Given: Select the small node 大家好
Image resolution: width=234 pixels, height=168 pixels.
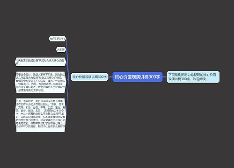Looking at the screenshot, I should pos(61,49).
